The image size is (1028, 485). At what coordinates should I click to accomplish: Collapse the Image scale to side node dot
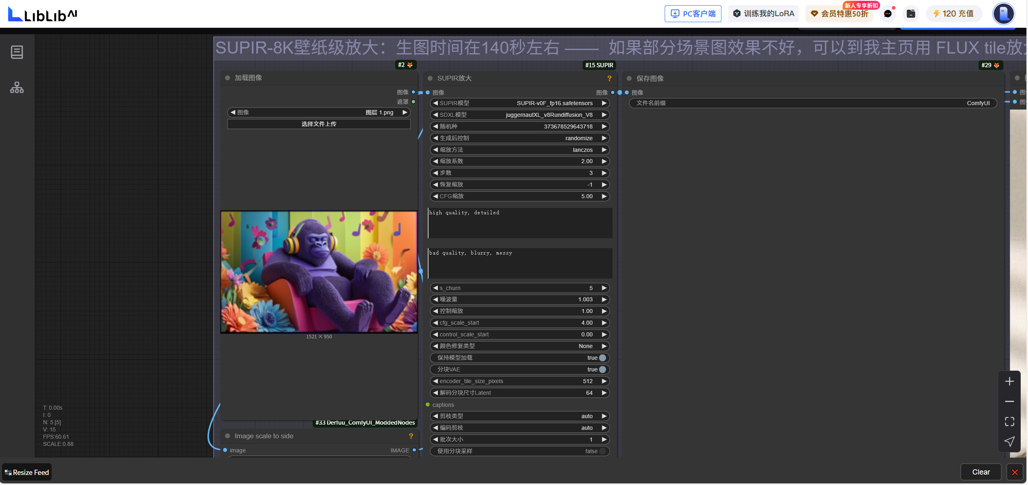(x=228, y=436)
